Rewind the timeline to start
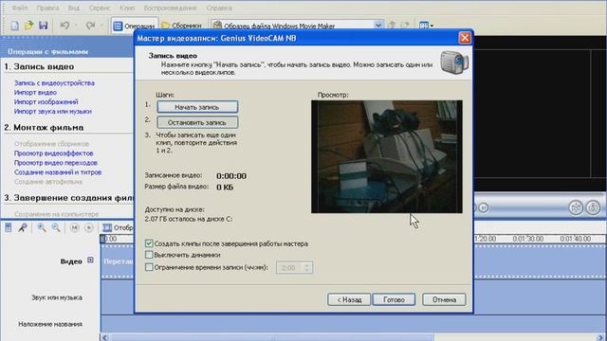The width and height of the screenshot is (607, 341). pyautogui.click(x=75, y=227)
